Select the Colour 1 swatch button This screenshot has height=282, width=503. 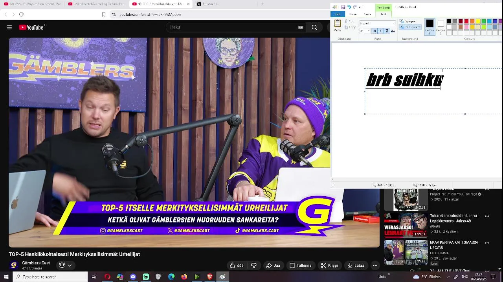coord(430,27)
